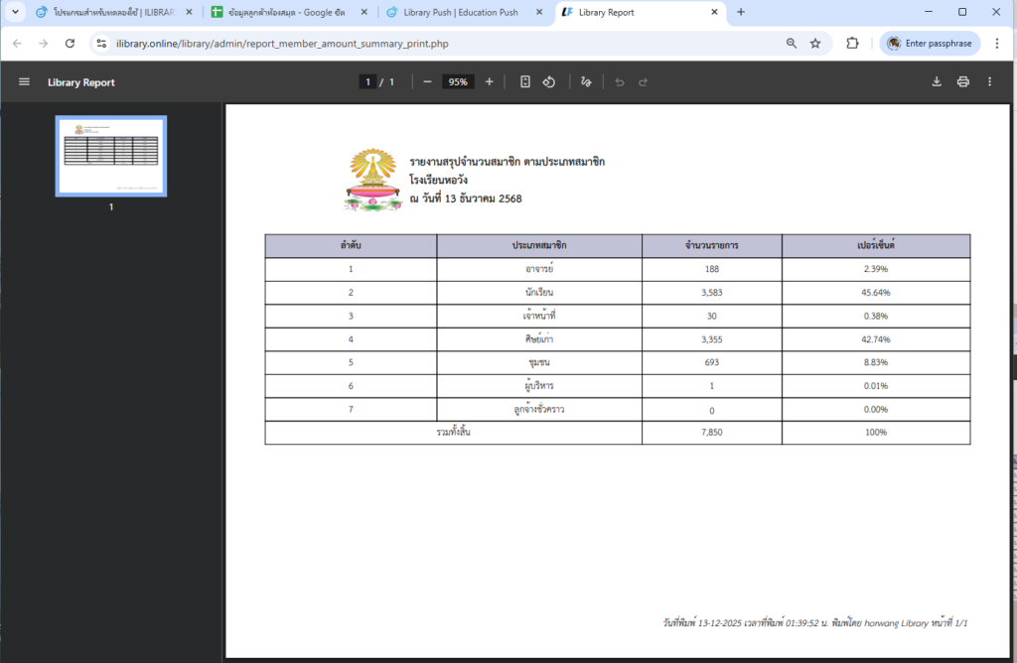Download the Library Report PDF
1017x663 pixels.
[937, 82]
